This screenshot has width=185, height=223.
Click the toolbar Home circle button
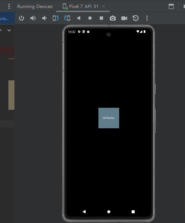90,18
